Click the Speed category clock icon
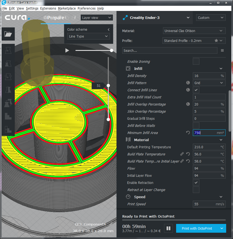 pos(128,197)
